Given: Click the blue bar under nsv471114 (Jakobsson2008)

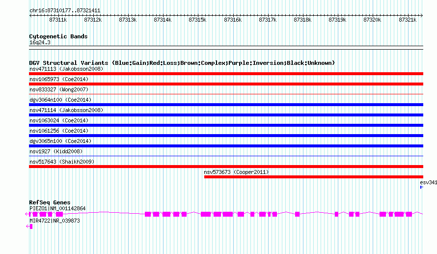Looking at the screenshot, I should pyautogui.click(x=226, y=115).
